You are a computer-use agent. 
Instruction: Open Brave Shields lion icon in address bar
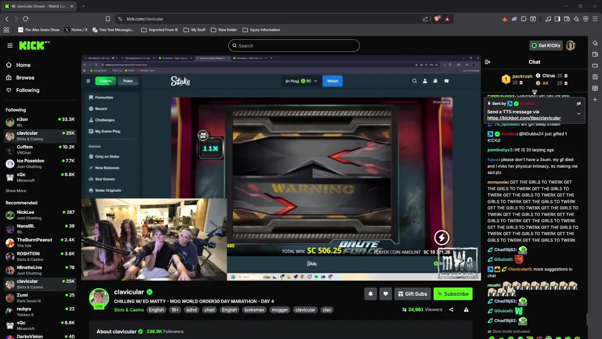pyautogui.click(x=437, y=19)
